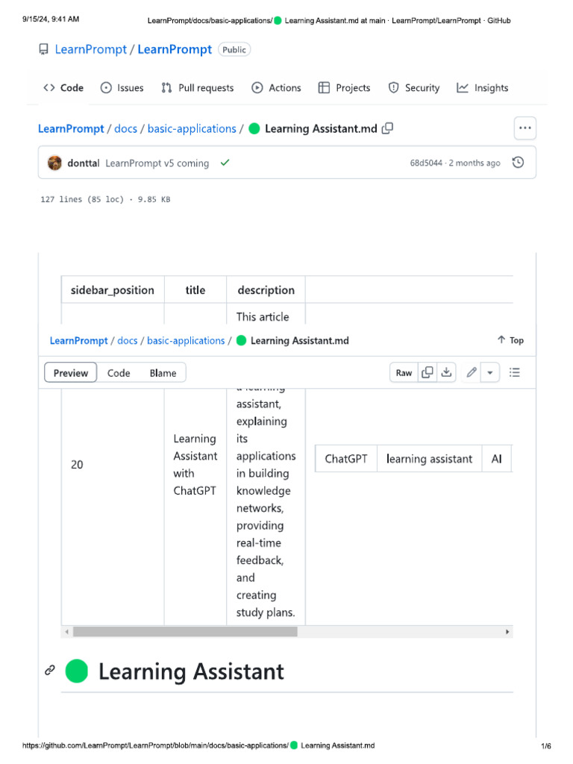573x764 pixels.
Task: Open commit 68d5044 link
Action: 426,163
